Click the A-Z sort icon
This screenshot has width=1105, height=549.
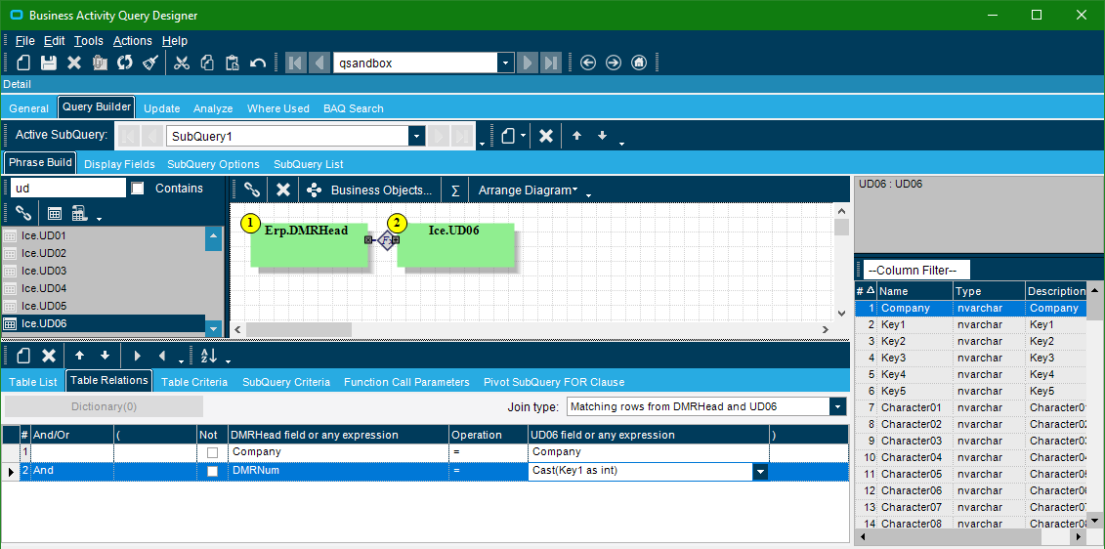coord(209,356)
